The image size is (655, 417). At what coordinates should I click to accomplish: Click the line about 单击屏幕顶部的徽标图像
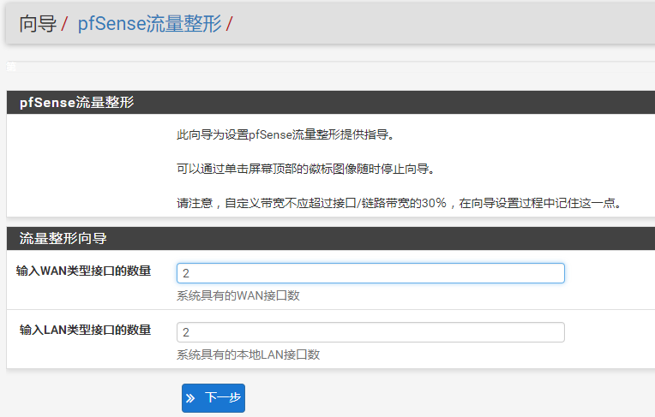click(x=306, y=169)
